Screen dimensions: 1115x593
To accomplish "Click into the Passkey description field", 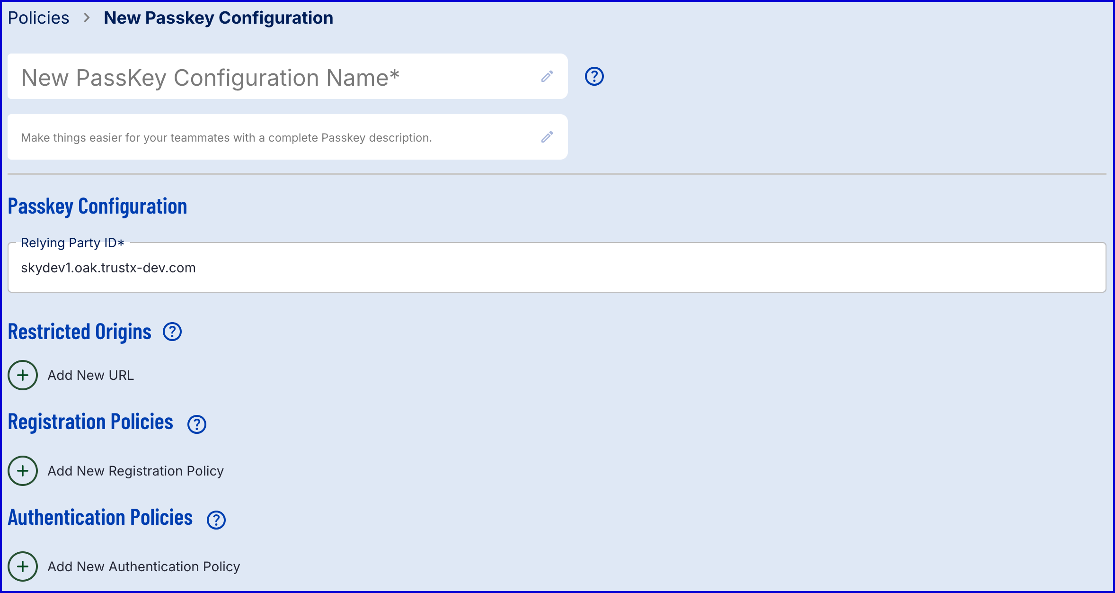I will pos(274,138).
